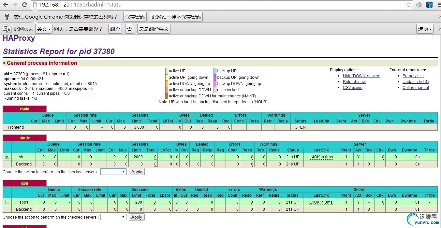Uncheck the static server checkbox

[x=7, y=157]
